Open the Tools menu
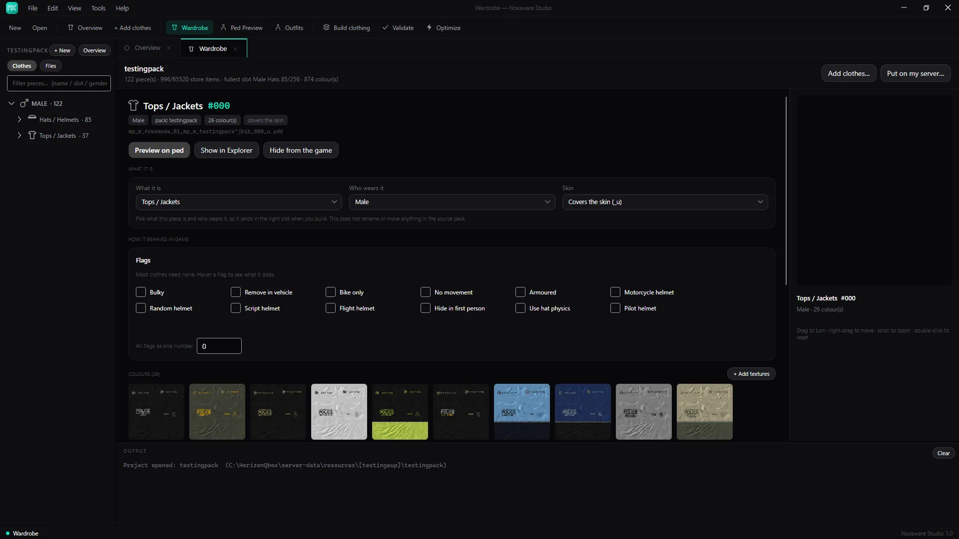The image size is (959, 539). point(98,8)
